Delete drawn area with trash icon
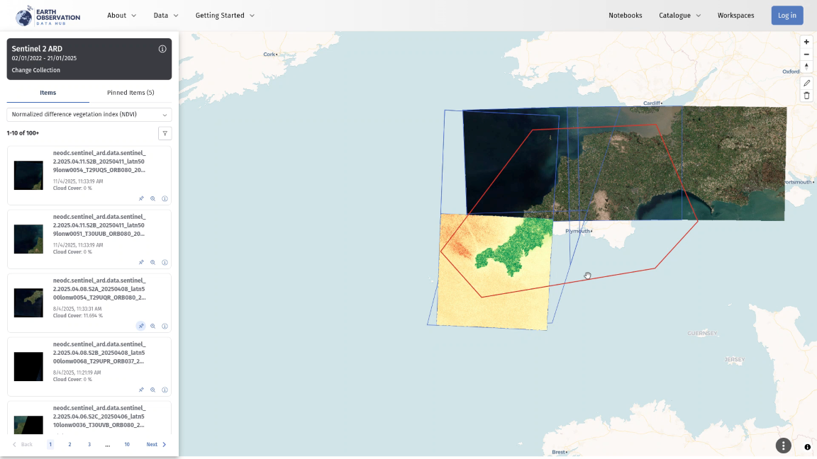 tap(806, 96)
